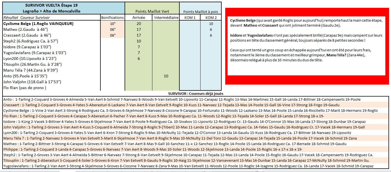The width and height of the screenshot is (391, 172).
Task: Select the 10" bonification cell
Action: click(113, 24)
